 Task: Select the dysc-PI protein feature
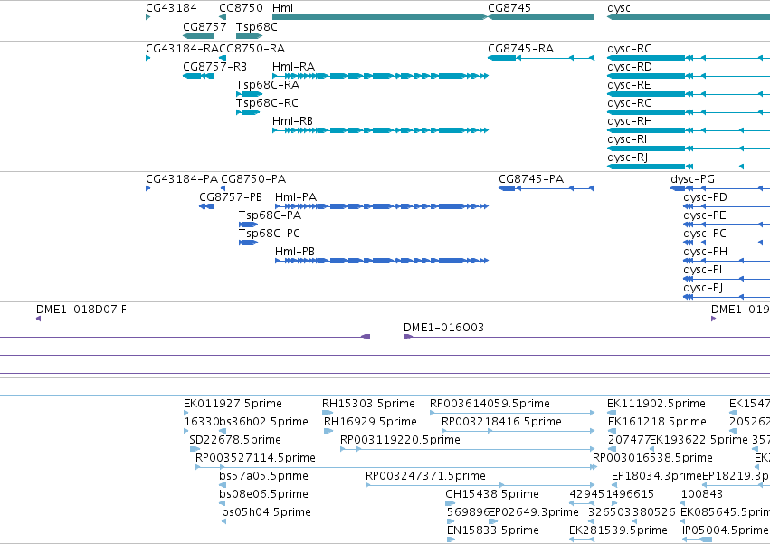coord(727,279)
